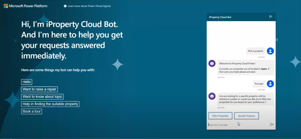Viewport: 301px width, 139px height.
Task: Click the bot icon beside Learn more link
Action: [x=65, y=6]
